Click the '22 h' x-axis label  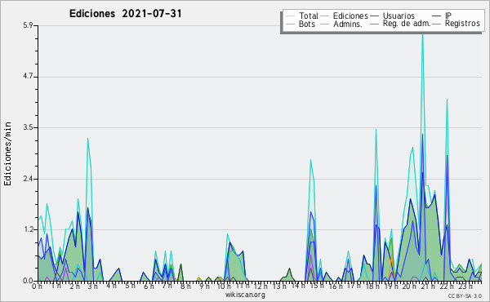pos(446,286)
